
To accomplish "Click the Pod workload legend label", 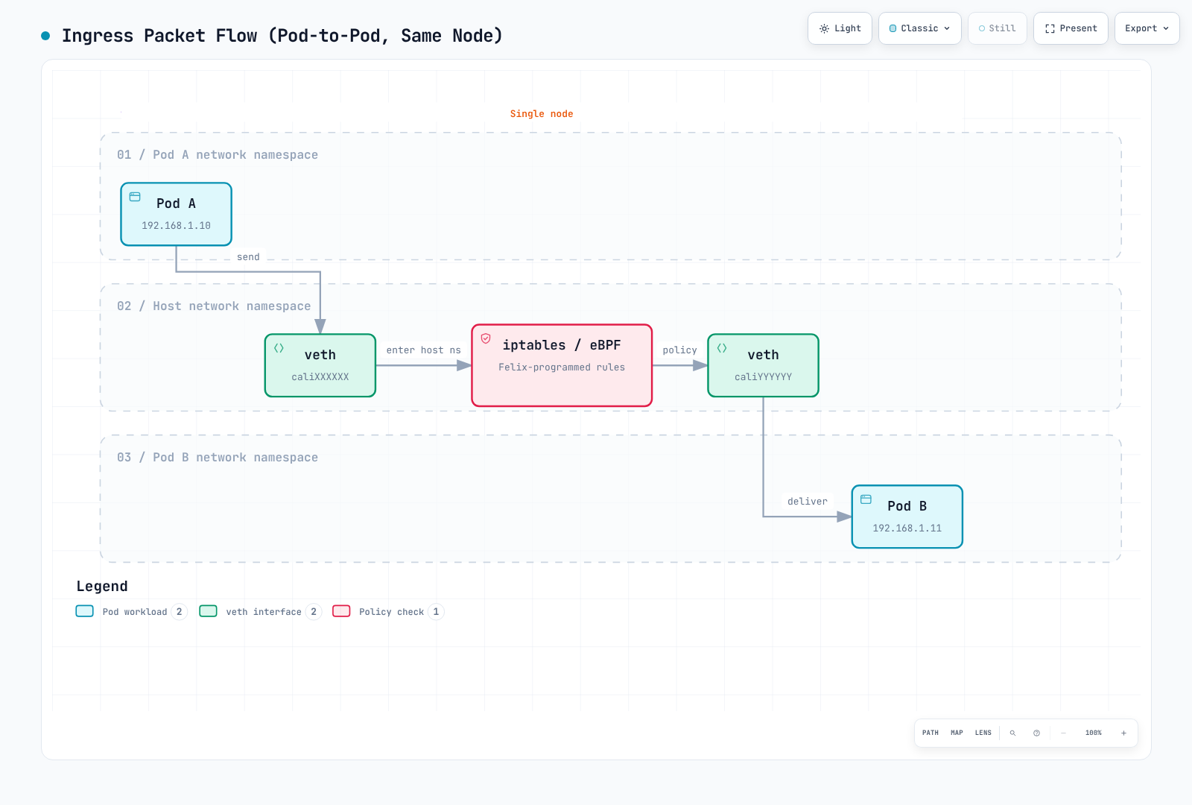I will point(135,612).
